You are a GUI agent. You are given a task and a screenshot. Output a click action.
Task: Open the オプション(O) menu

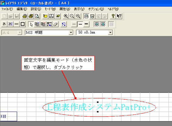[96, 9]
